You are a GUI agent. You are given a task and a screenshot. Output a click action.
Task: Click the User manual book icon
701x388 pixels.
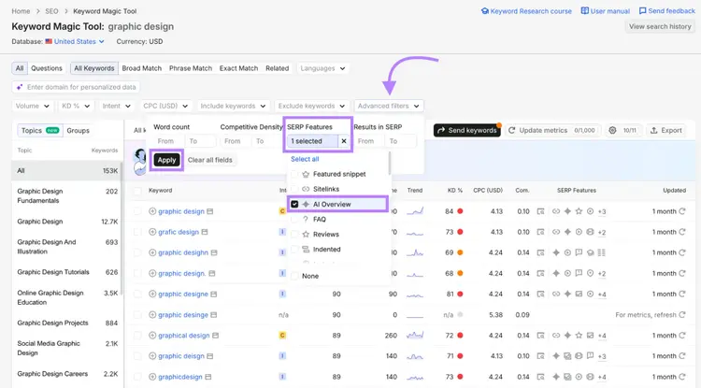(585, 10)
